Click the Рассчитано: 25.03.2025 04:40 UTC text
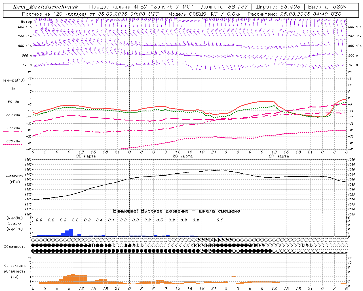 tap(294, 14)
